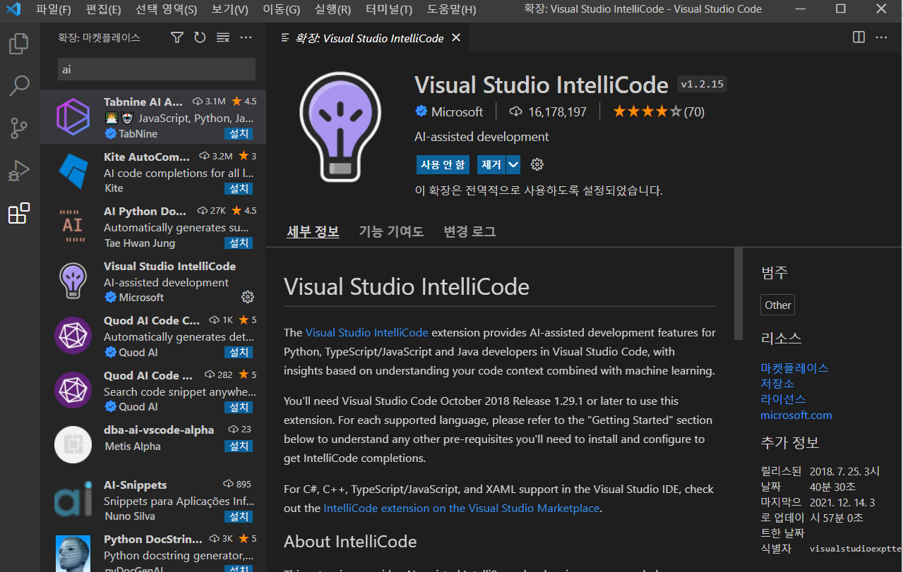Open the microsoft.com resource link
Viewport: 903px width, 572px height.
tap(796, 415)
